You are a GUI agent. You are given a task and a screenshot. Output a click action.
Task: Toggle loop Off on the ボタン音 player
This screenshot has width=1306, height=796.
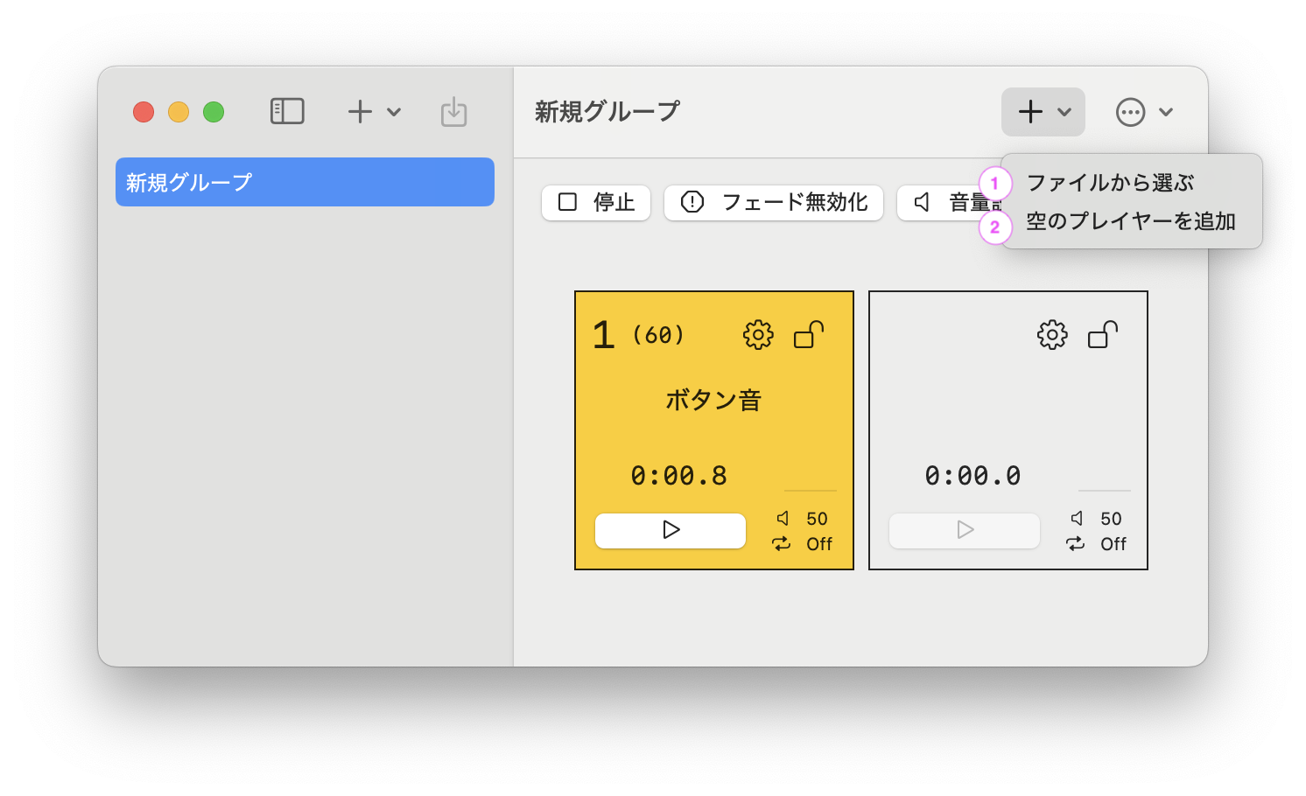coord(819,544)
